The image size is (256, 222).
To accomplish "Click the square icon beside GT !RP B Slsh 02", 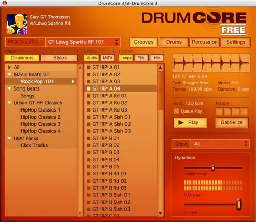I will [x=89, y=202].
